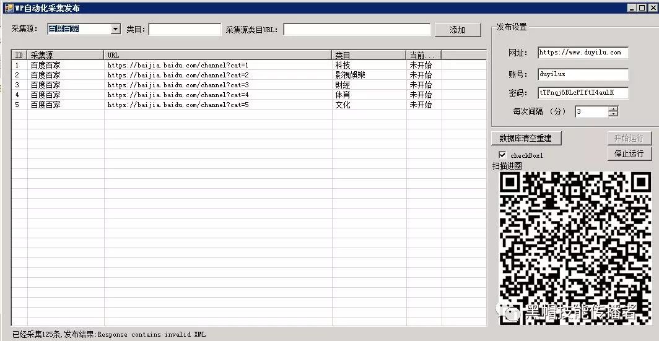
Task: Click the ID column header
Action: tap(19, 55)
